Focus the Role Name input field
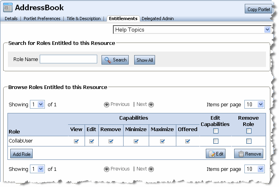The height and width of the screenshot is (187, 279). coord(68,59)
